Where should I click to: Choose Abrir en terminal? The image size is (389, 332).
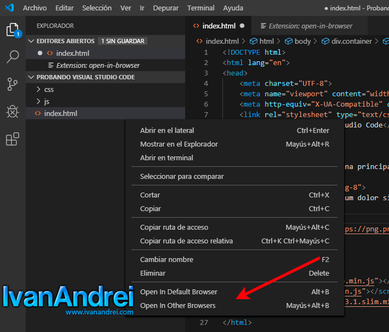234,158
